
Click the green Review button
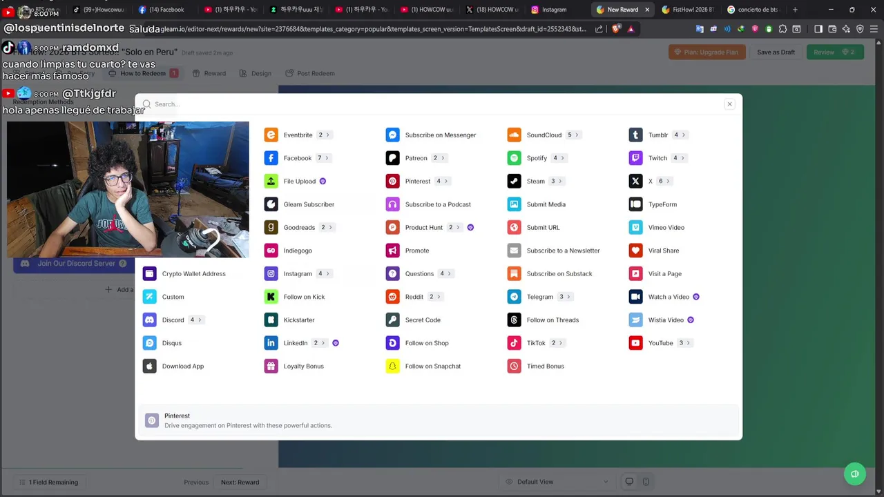834,52
